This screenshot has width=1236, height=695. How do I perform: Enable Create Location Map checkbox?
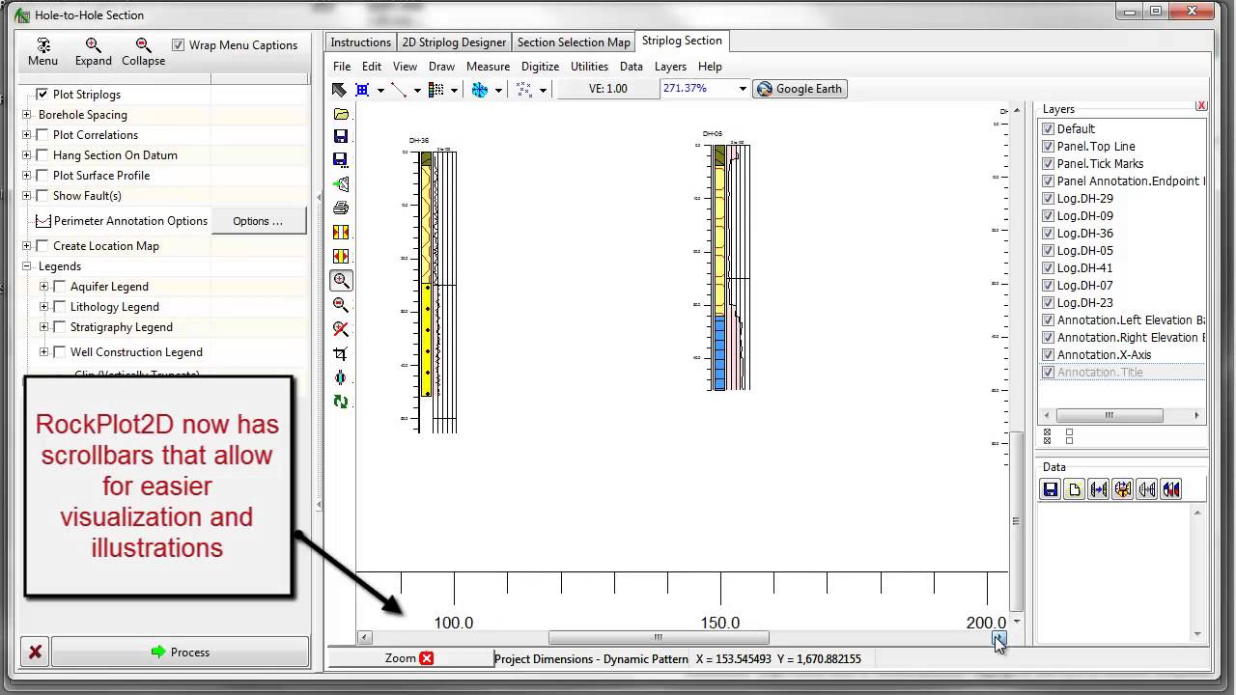[x=42, y=246]
